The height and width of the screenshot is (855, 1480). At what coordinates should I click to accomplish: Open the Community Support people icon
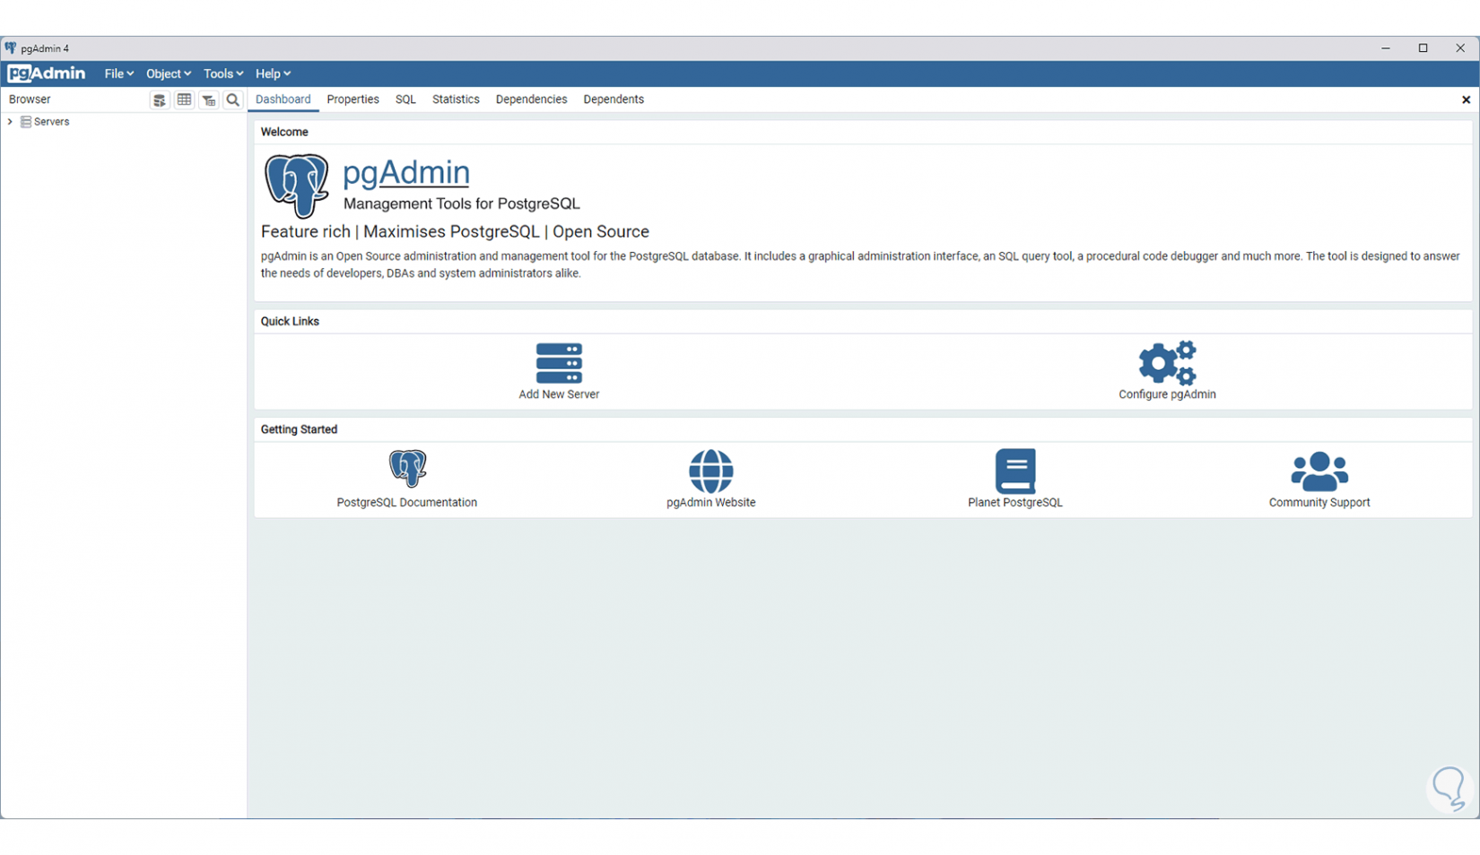click(x=1319, y=471)
